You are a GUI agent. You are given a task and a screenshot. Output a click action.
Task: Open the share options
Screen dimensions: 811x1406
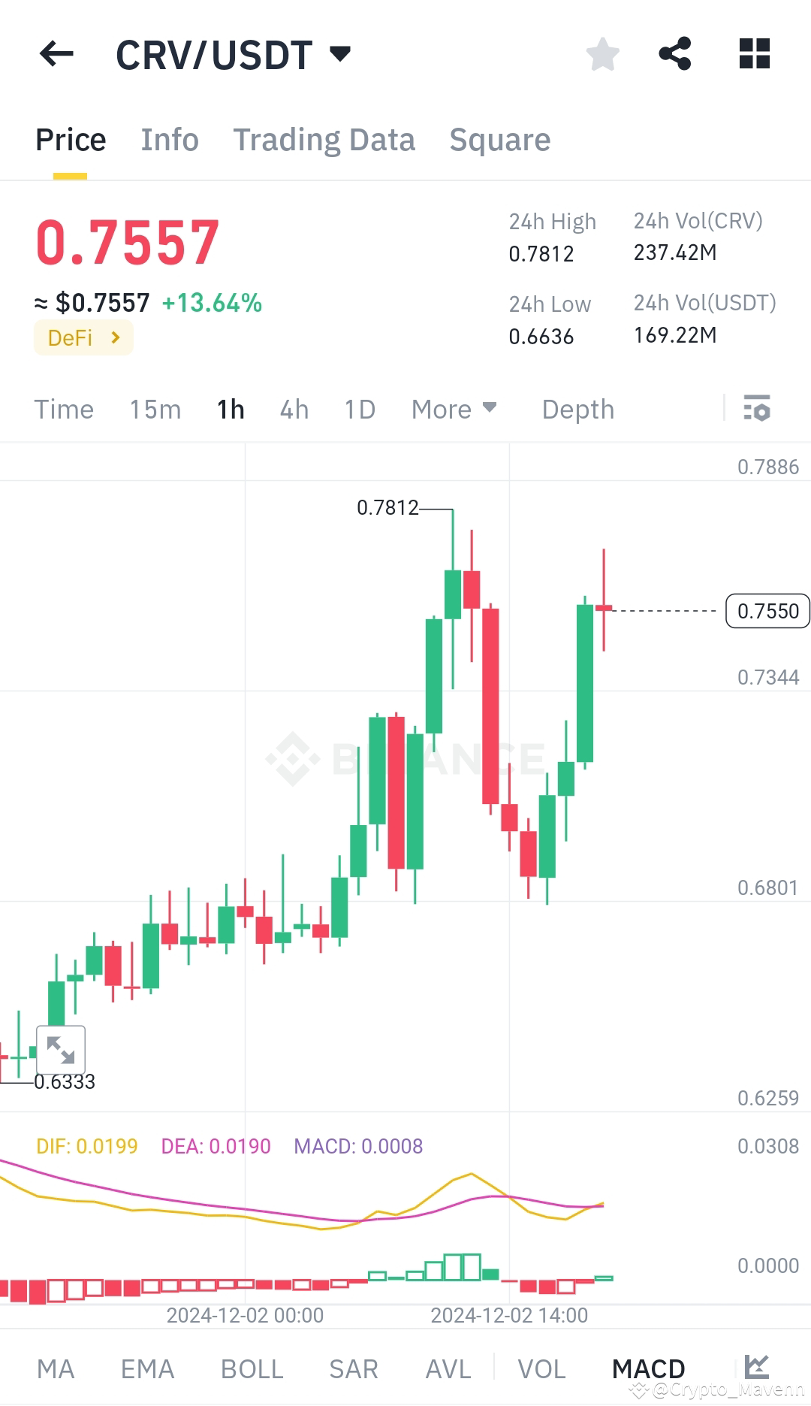(674, 53)
